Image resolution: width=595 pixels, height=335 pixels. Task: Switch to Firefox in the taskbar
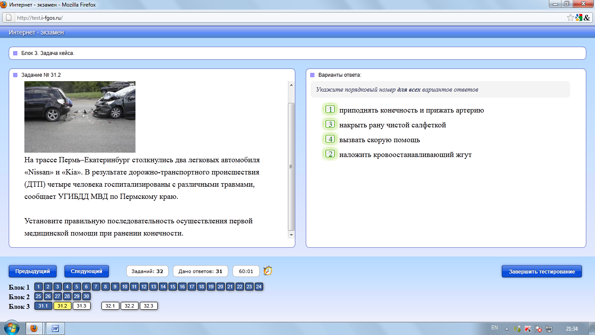[x=34, y=328]
